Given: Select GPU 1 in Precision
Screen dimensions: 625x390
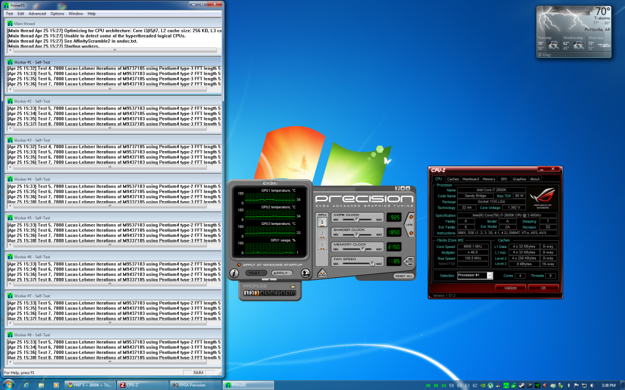Looking at the screenshot, I should (322, 222).
